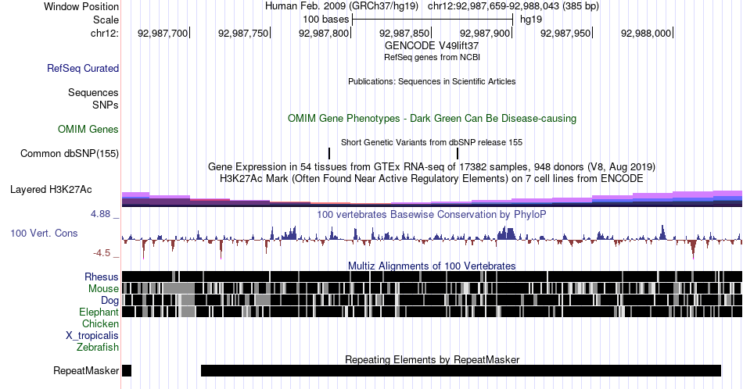Screen dimensions: 743x389
Task: Open Common dbSNP(155) track label
Action: point(70,153)
